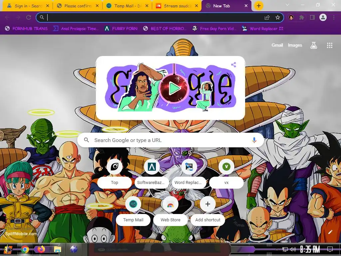Open Chrome from the taskbar
Viewport: 341px width, 256px height.
25,249
